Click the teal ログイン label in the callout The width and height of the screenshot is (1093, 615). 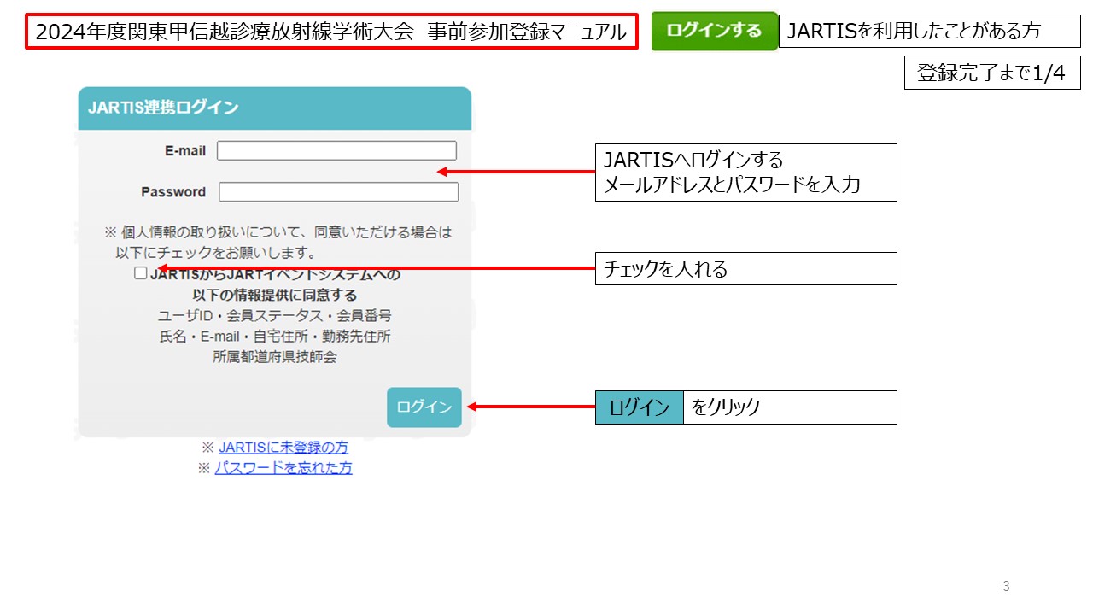639,407
